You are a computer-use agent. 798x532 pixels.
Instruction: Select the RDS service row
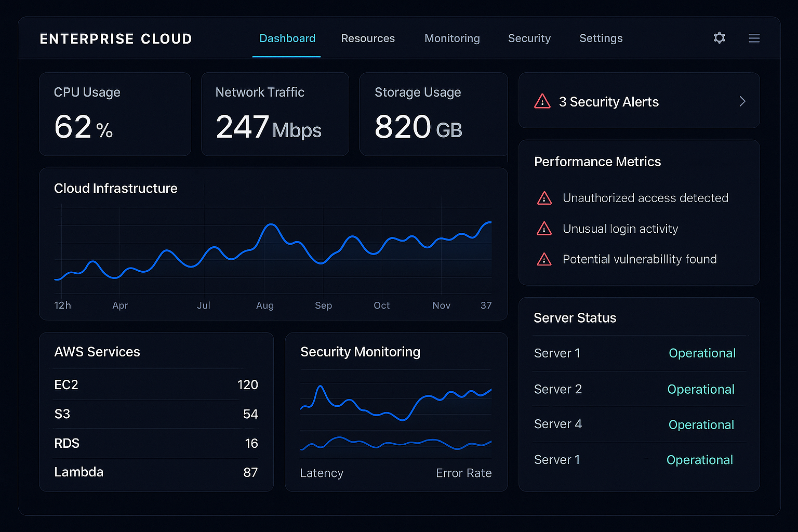[156, 443]
